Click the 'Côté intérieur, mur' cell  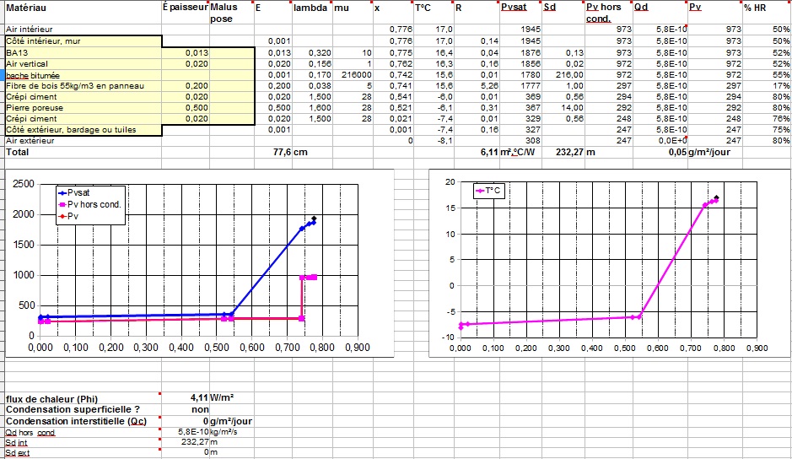pos(84,41)
